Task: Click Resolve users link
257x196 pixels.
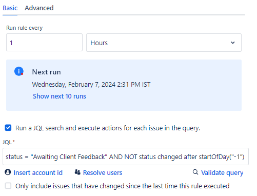Action: coord(103,172)
